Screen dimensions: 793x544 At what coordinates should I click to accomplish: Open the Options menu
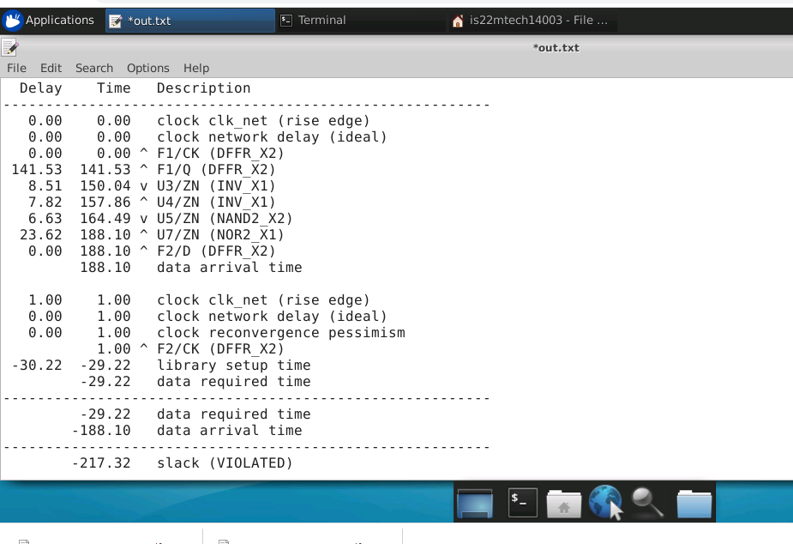[x=147, y=68]
